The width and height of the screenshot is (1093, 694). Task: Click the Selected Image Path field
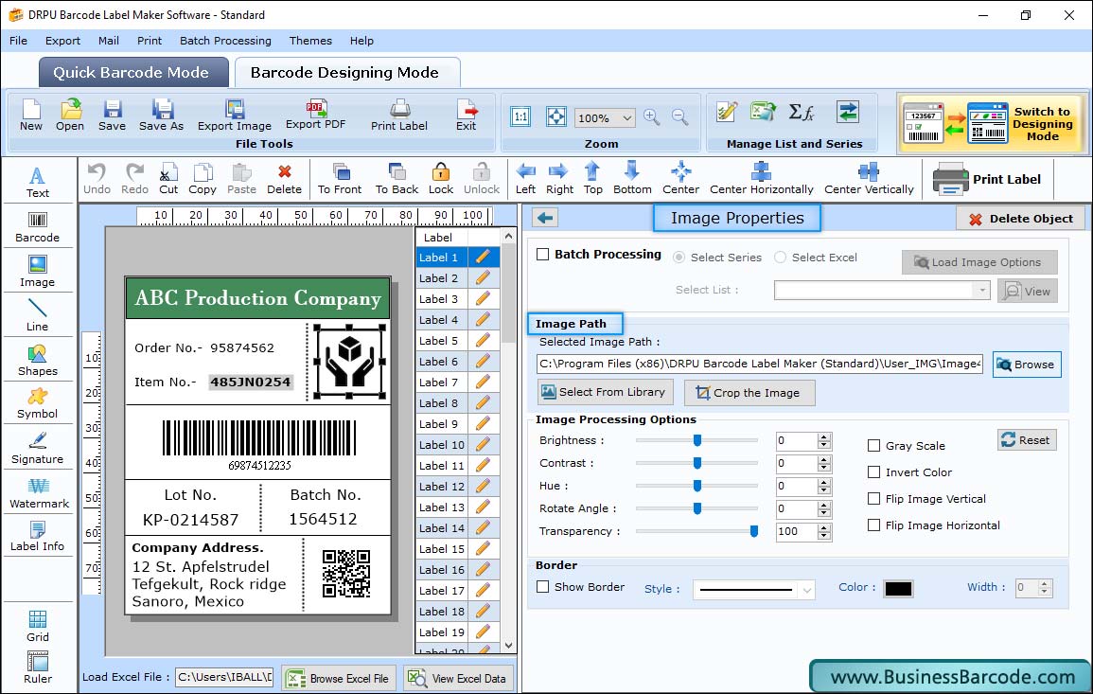click(760, 364)
